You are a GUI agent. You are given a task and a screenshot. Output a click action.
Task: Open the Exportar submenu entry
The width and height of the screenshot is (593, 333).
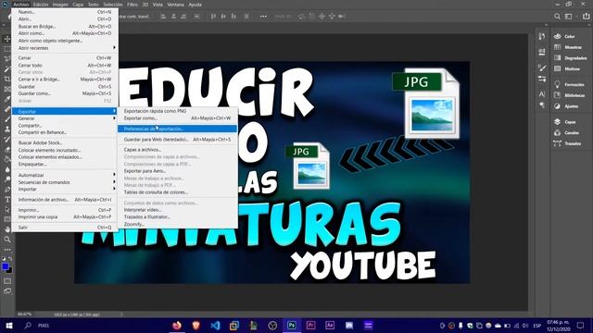click(65, 111)
